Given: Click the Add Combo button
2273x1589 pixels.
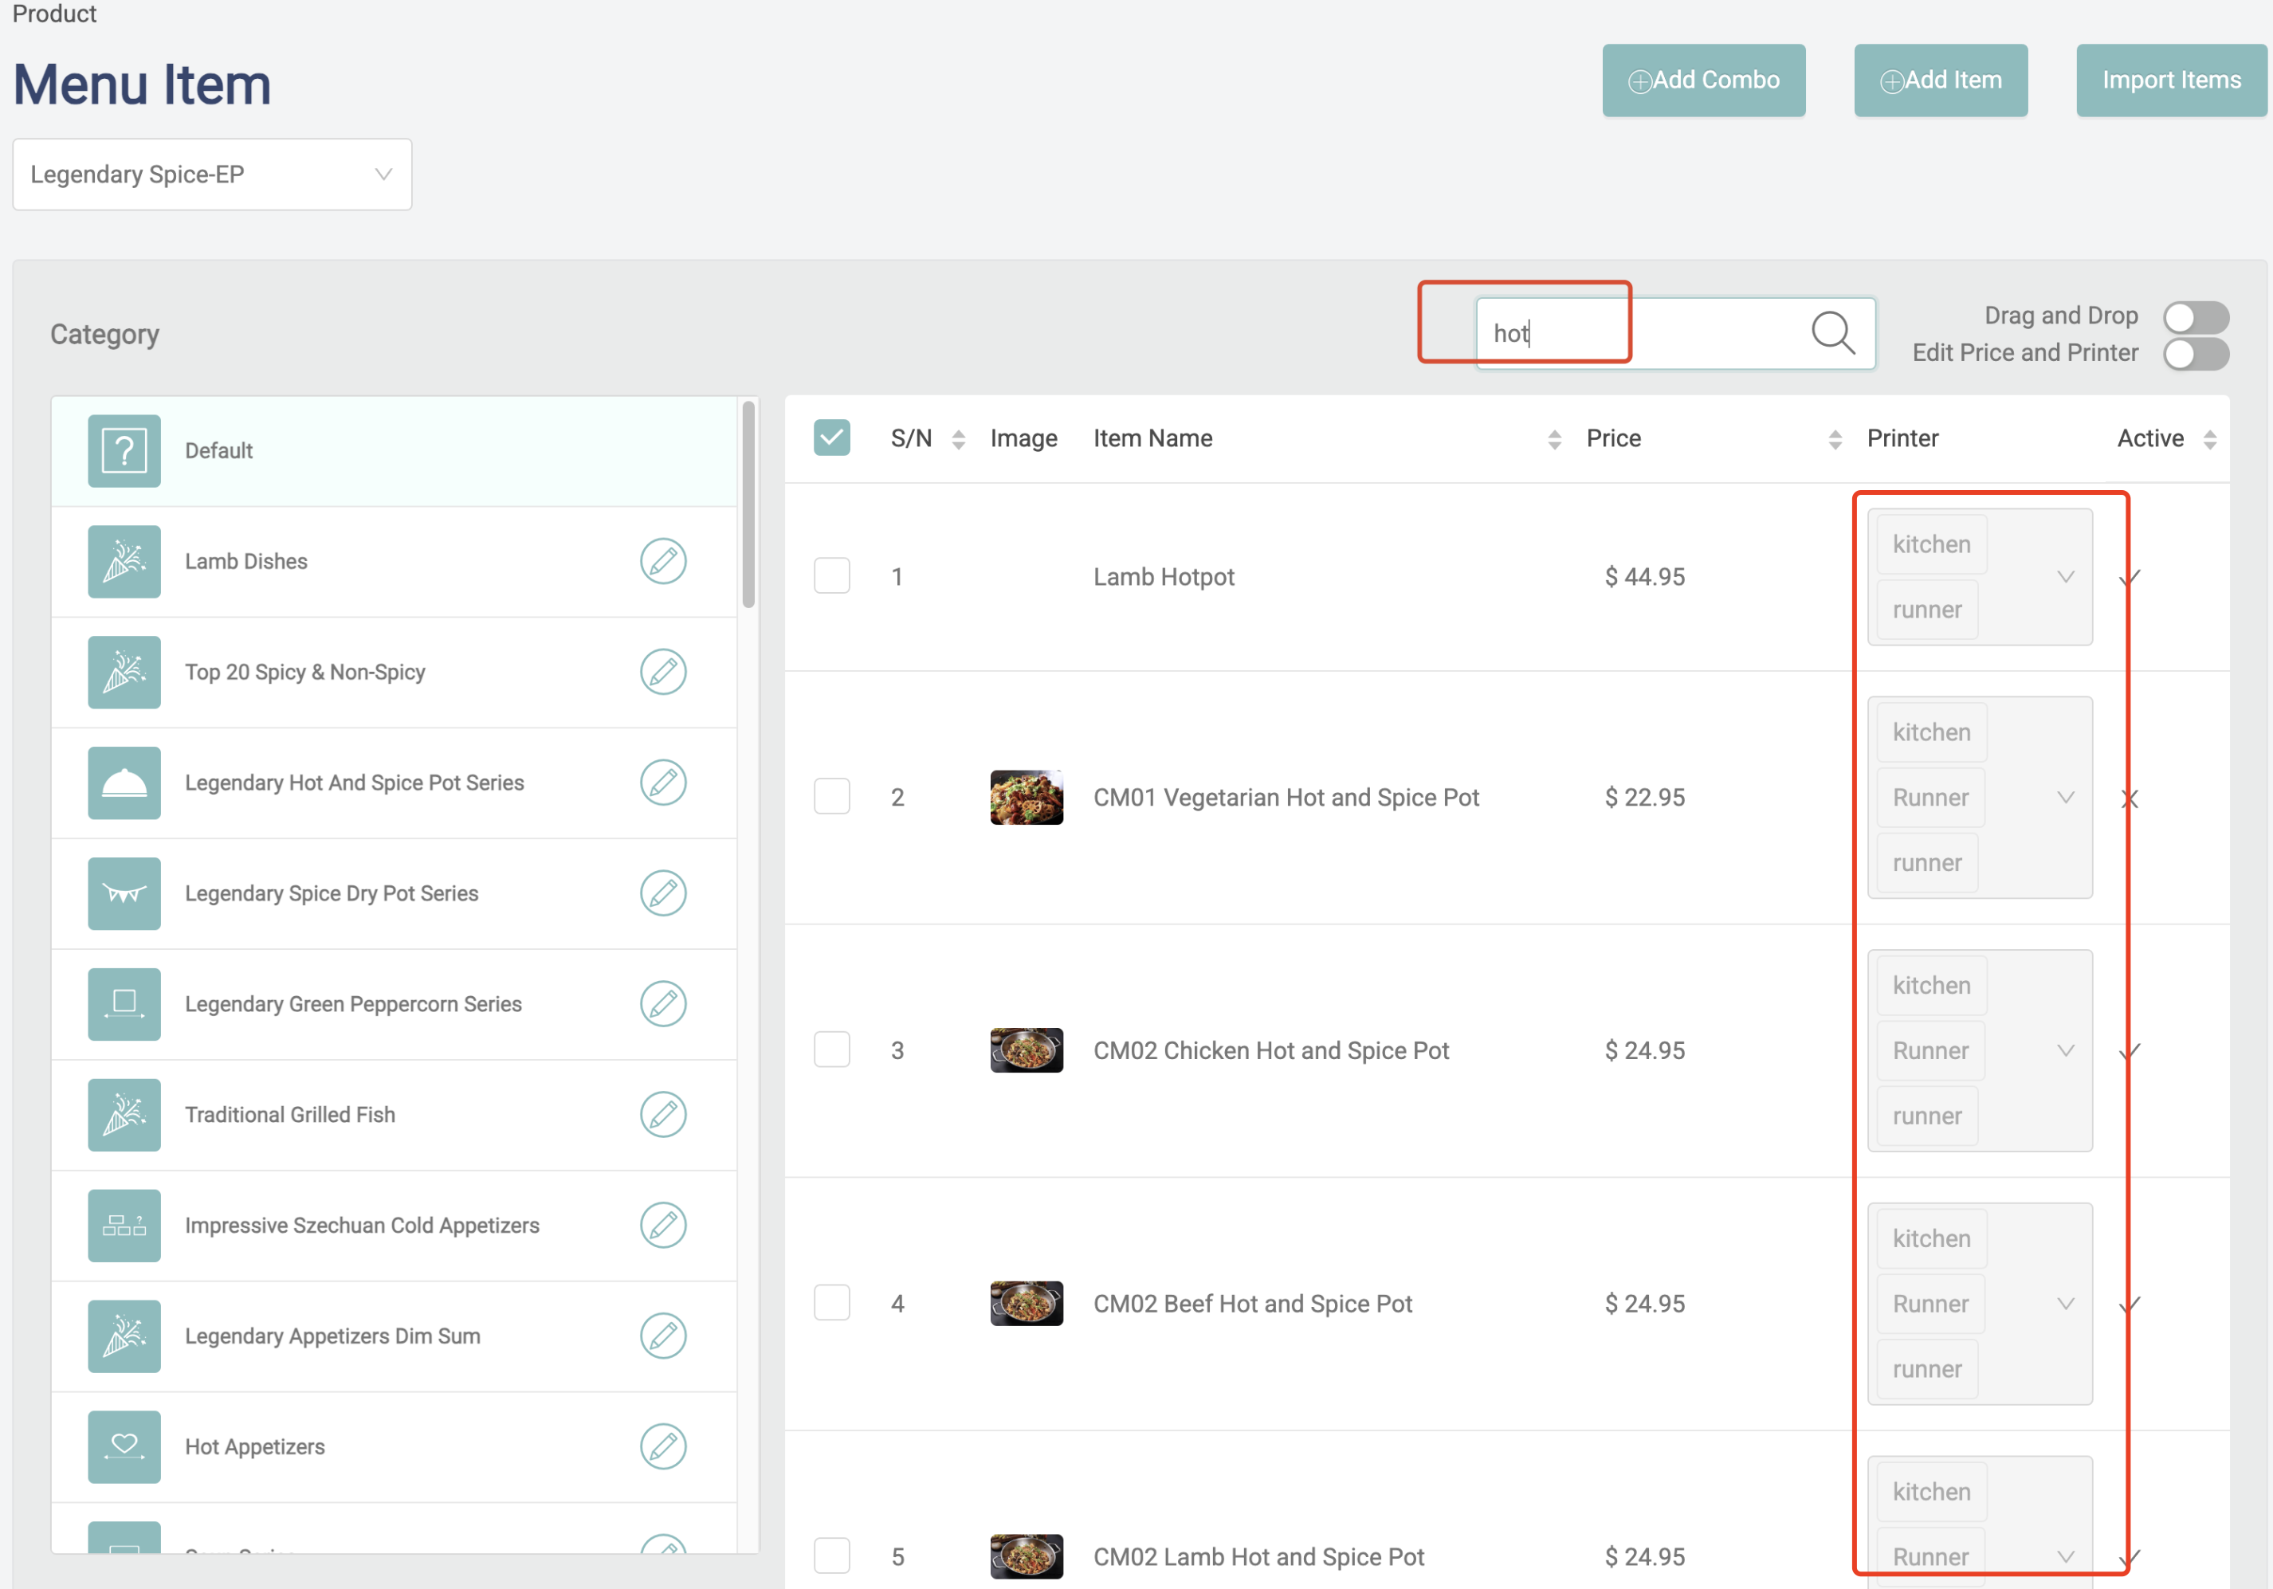Looking at the screenshot, I should [1704, 80].
